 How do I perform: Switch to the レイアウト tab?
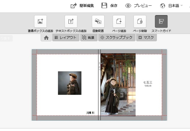pyautogui.click(x=66, y=38)
